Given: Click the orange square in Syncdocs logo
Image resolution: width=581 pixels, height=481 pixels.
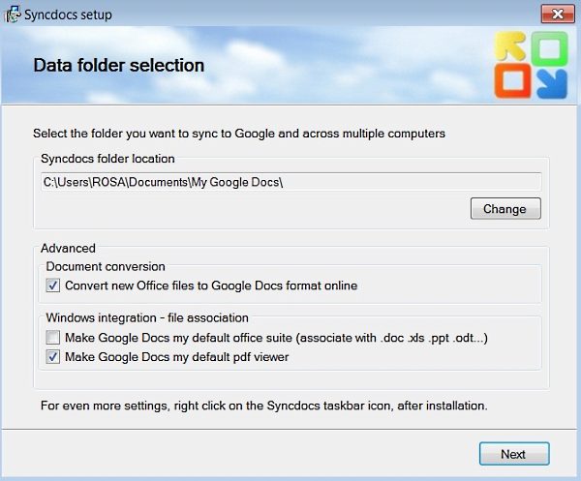Looking at the screenshot, I should click(511, 81).
